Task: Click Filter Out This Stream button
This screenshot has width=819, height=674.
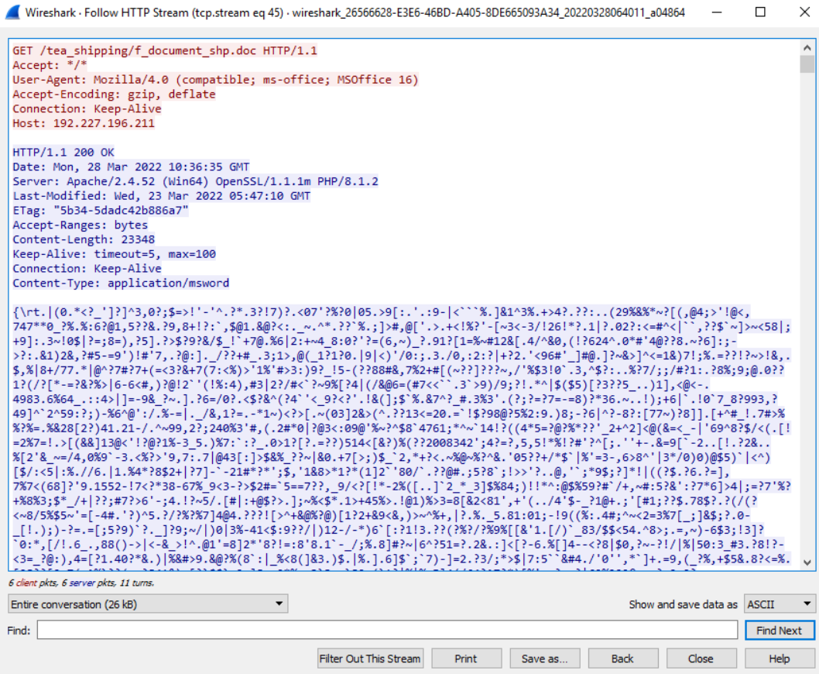Action: [370, 659]
